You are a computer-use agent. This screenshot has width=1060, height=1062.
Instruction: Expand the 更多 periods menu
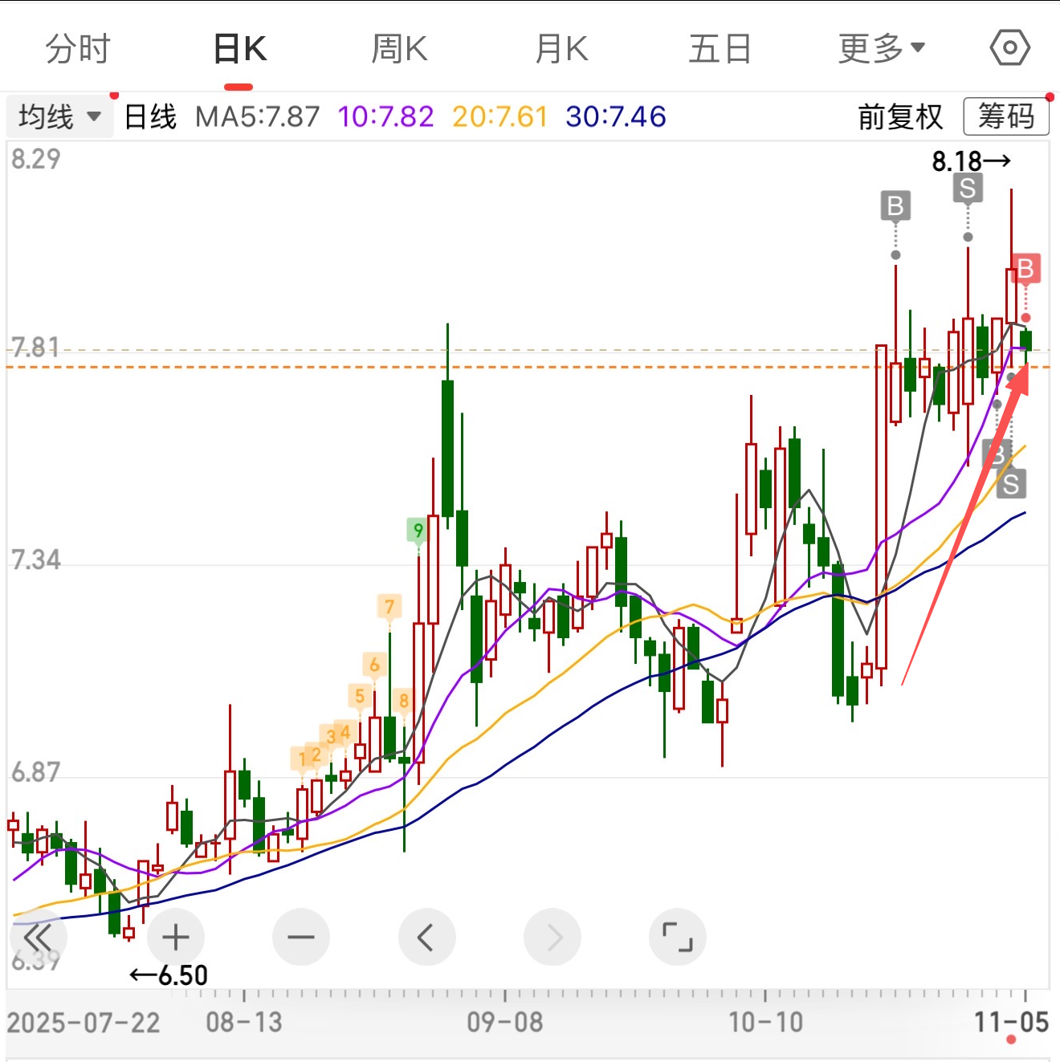click(x=881, y=49)
